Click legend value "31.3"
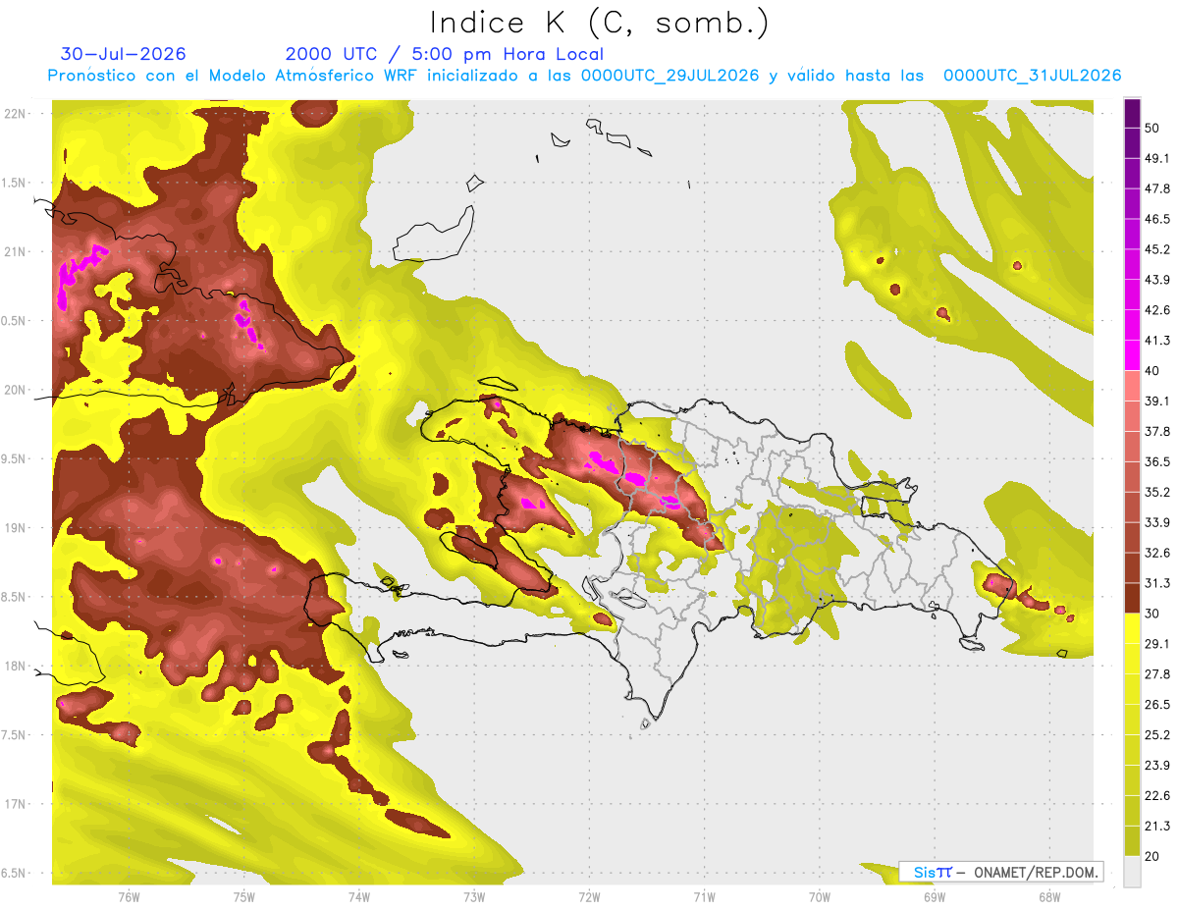1178x910 pixels. point(1157,583)
